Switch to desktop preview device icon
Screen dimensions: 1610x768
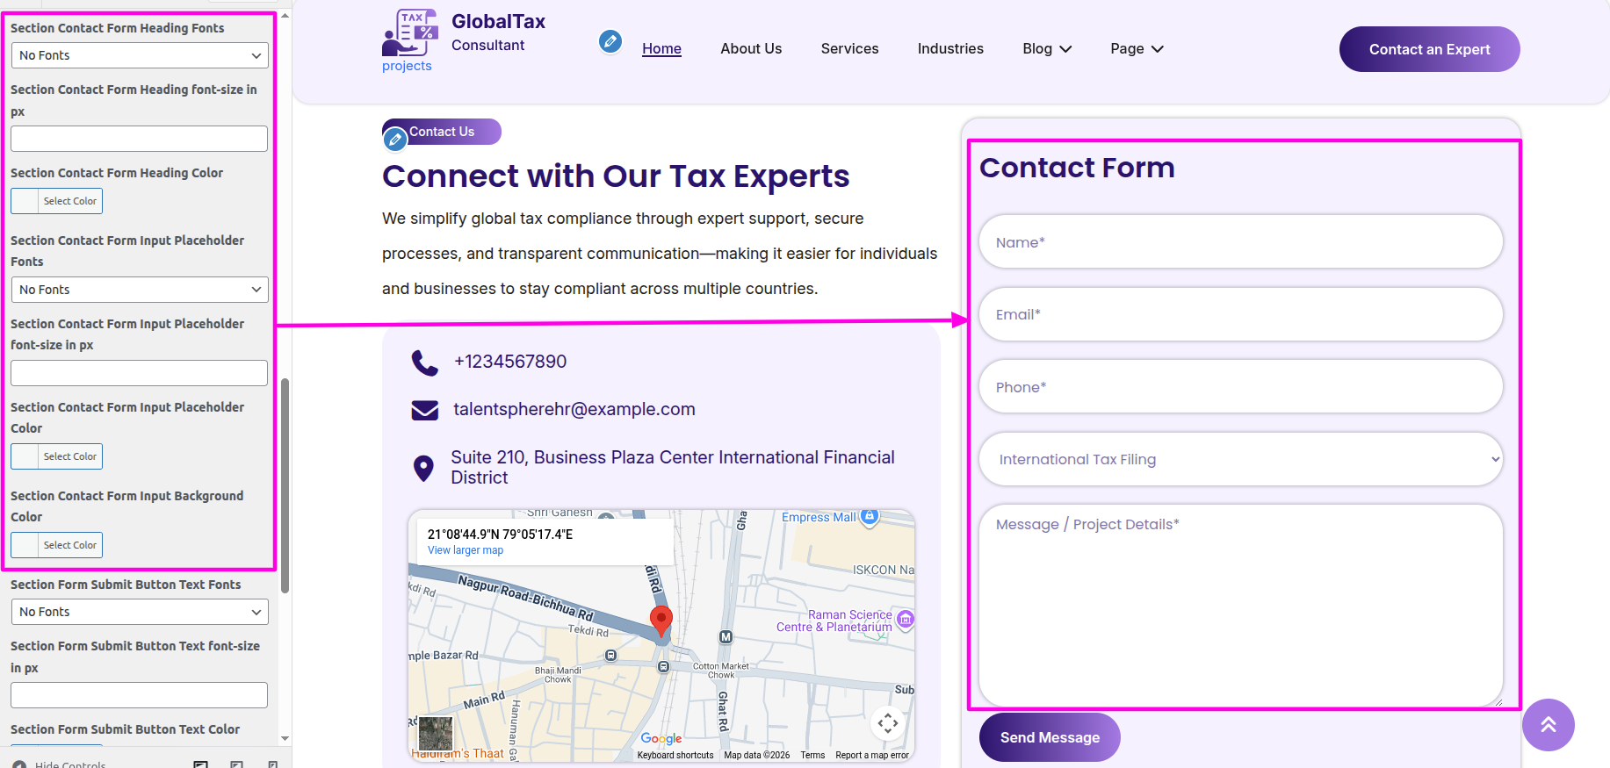pos(201,764)
